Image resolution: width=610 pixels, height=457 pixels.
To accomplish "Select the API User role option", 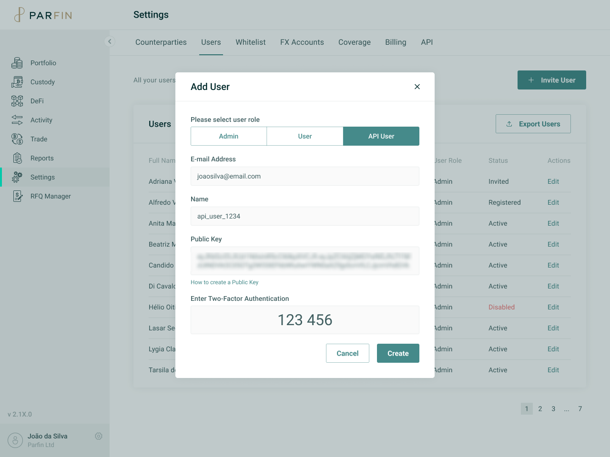I will [381, 136].
